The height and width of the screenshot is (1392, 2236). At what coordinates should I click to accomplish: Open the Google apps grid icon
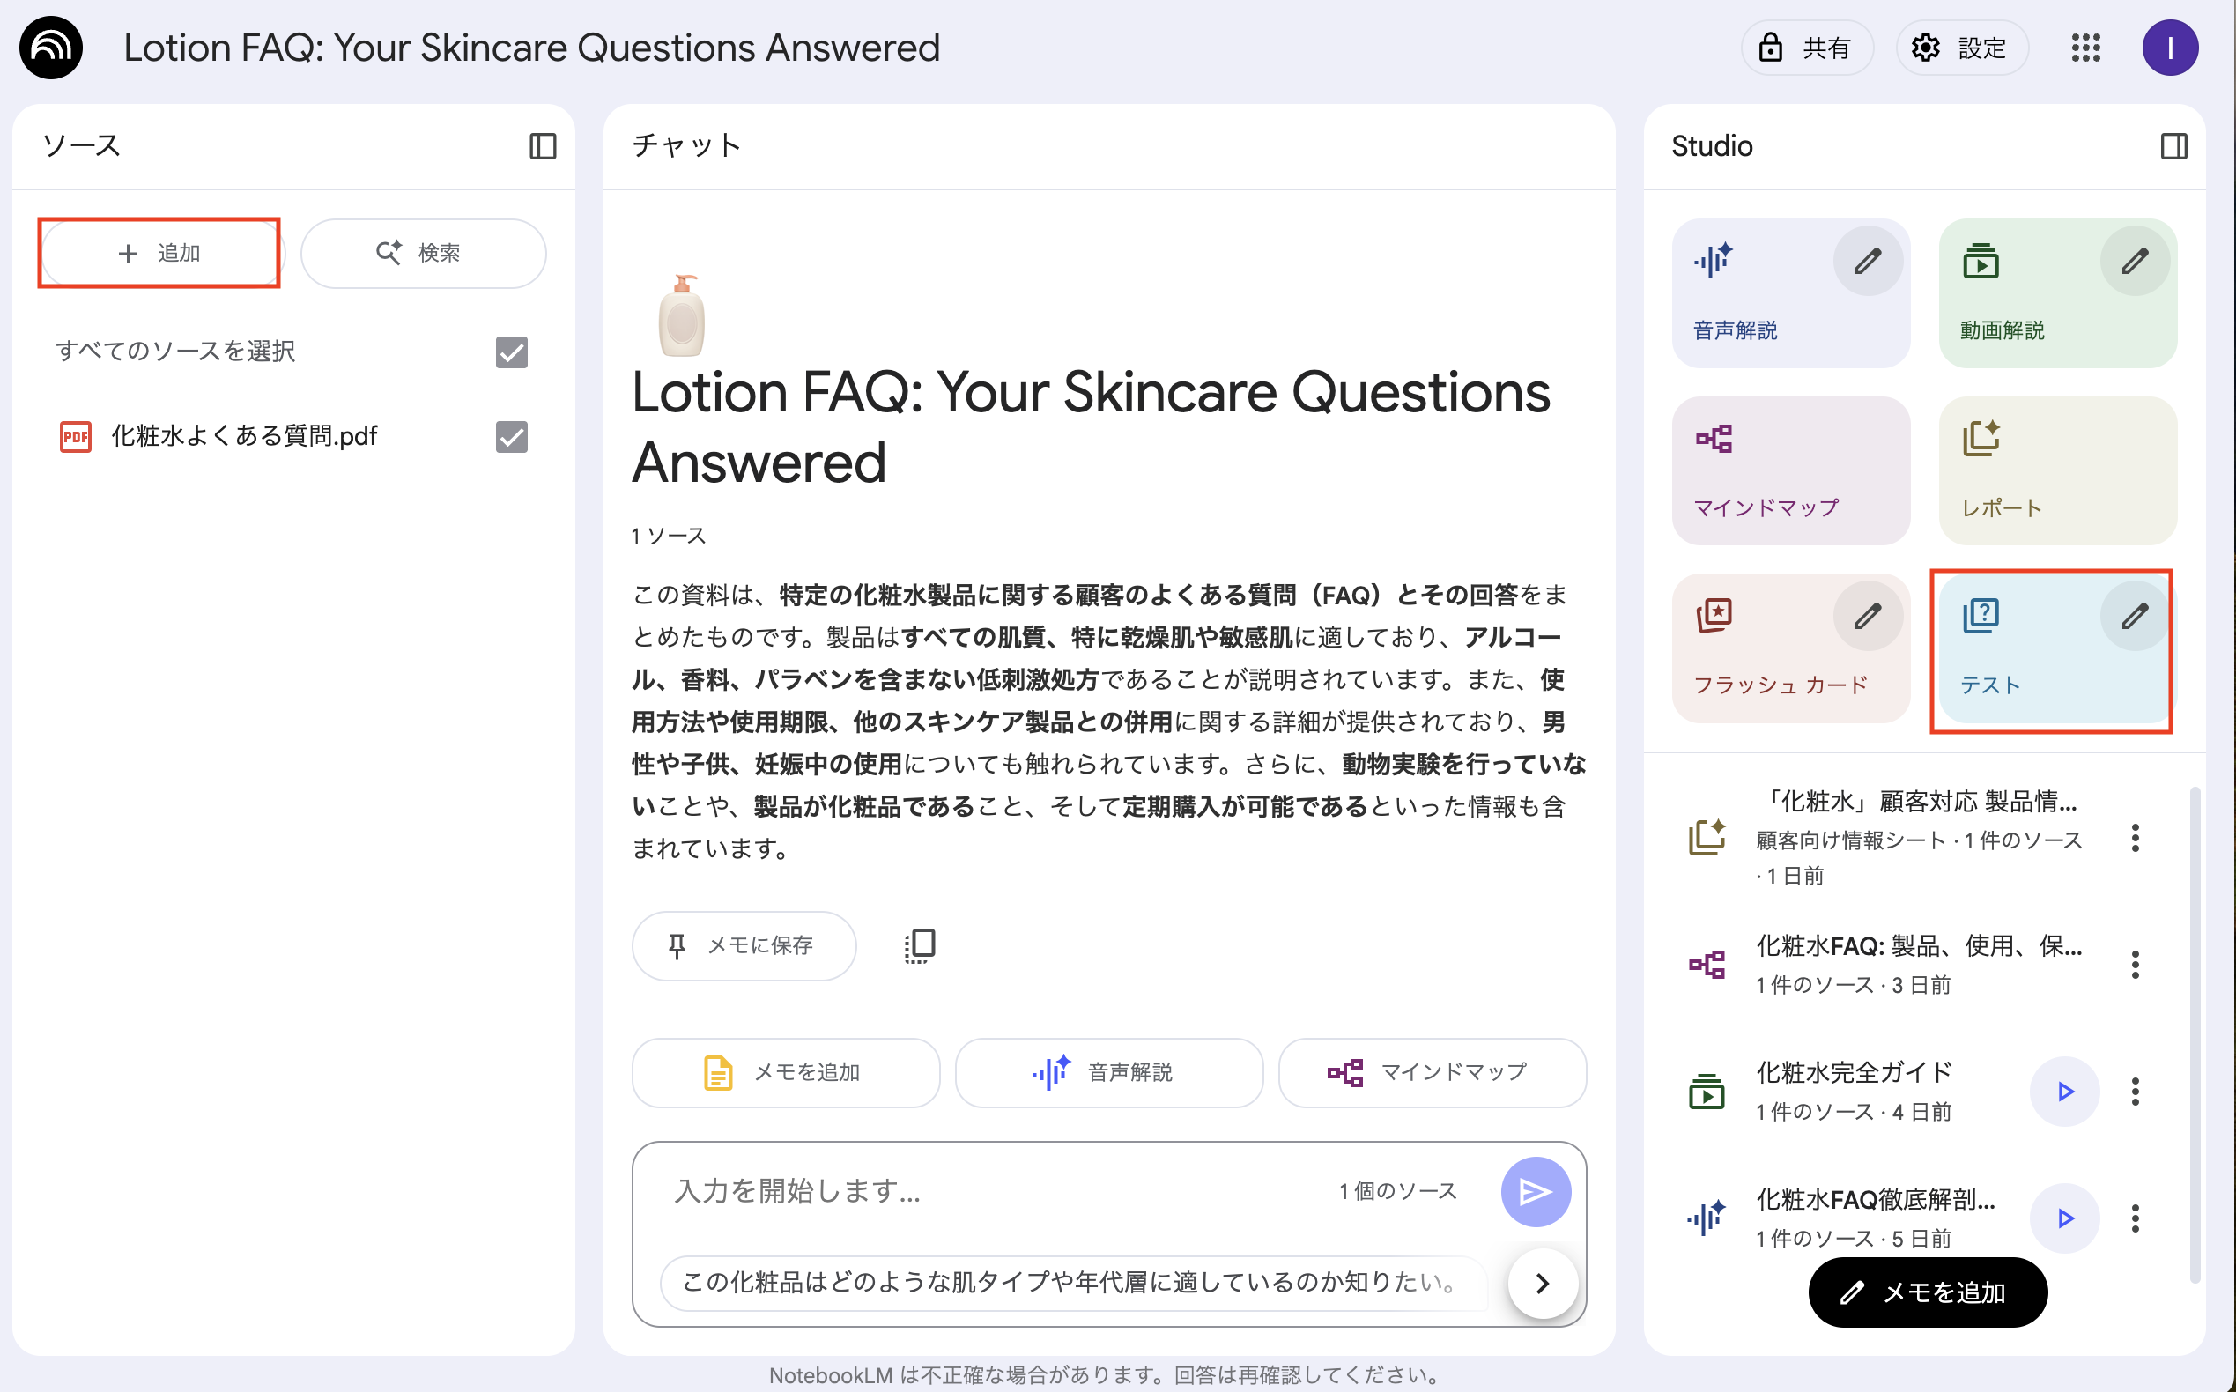[2085, 48]
